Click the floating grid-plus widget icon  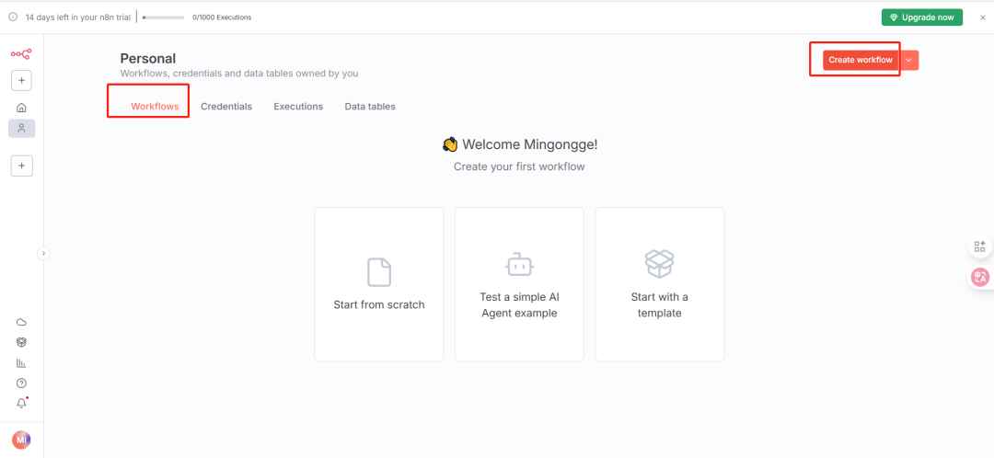coord(980,246)
